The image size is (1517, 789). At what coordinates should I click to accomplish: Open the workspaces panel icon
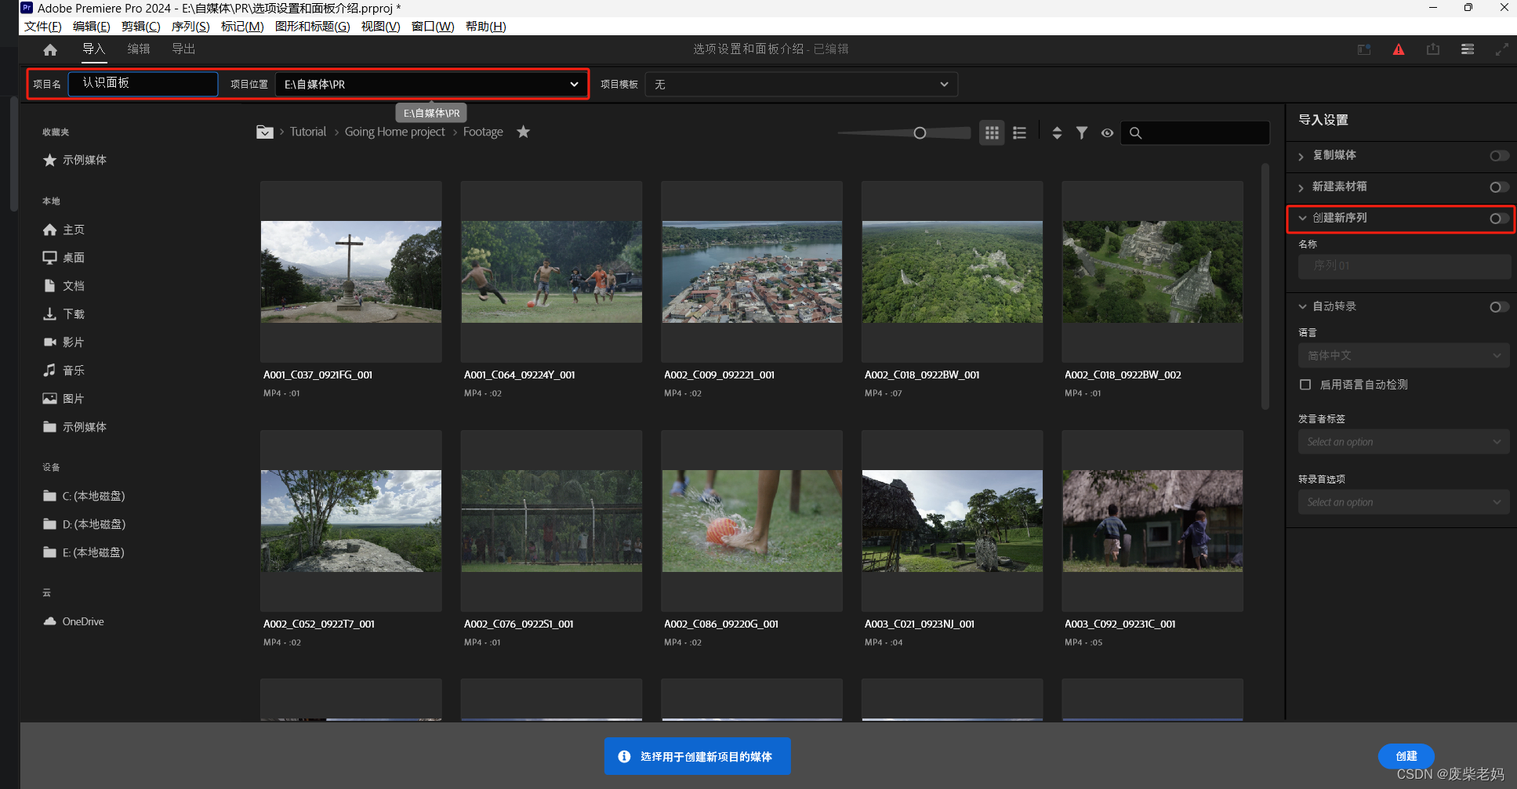point(1468,49)
